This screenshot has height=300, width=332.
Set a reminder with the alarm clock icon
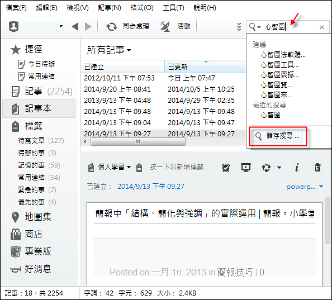[x=226, y=168]
